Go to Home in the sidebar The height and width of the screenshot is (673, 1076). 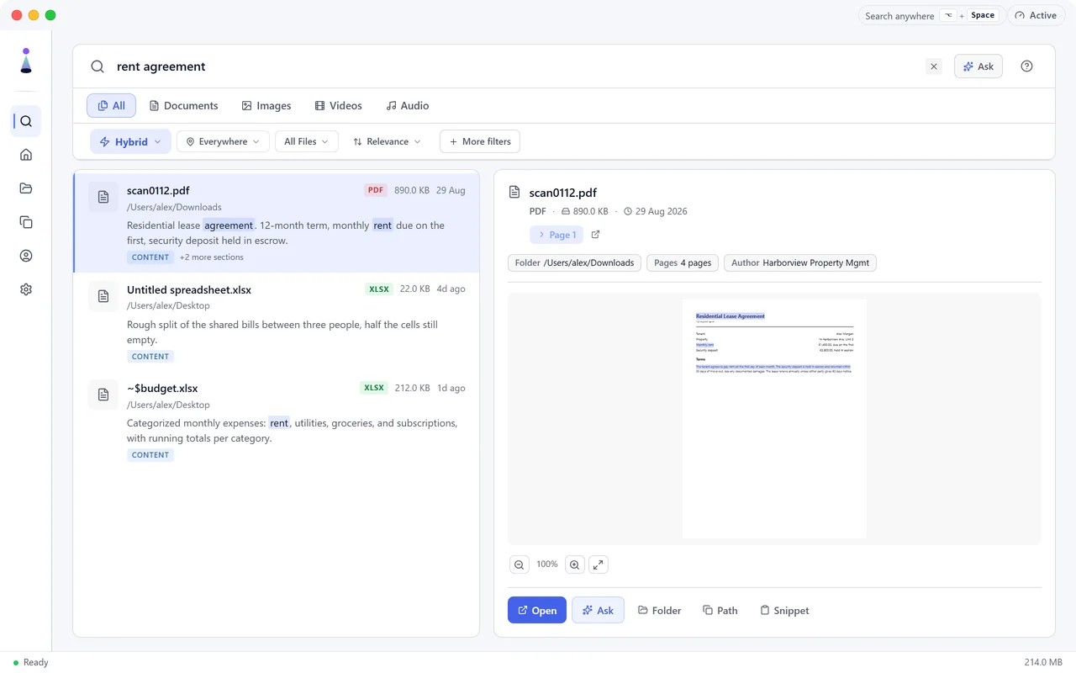coord(26,155)
